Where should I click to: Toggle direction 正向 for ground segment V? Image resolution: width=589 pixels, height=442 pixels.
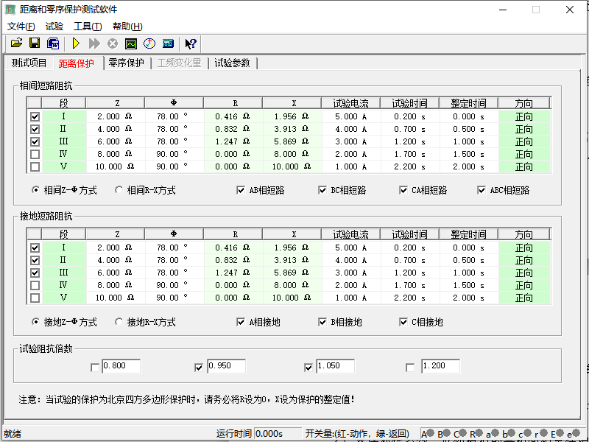(524, 298)
